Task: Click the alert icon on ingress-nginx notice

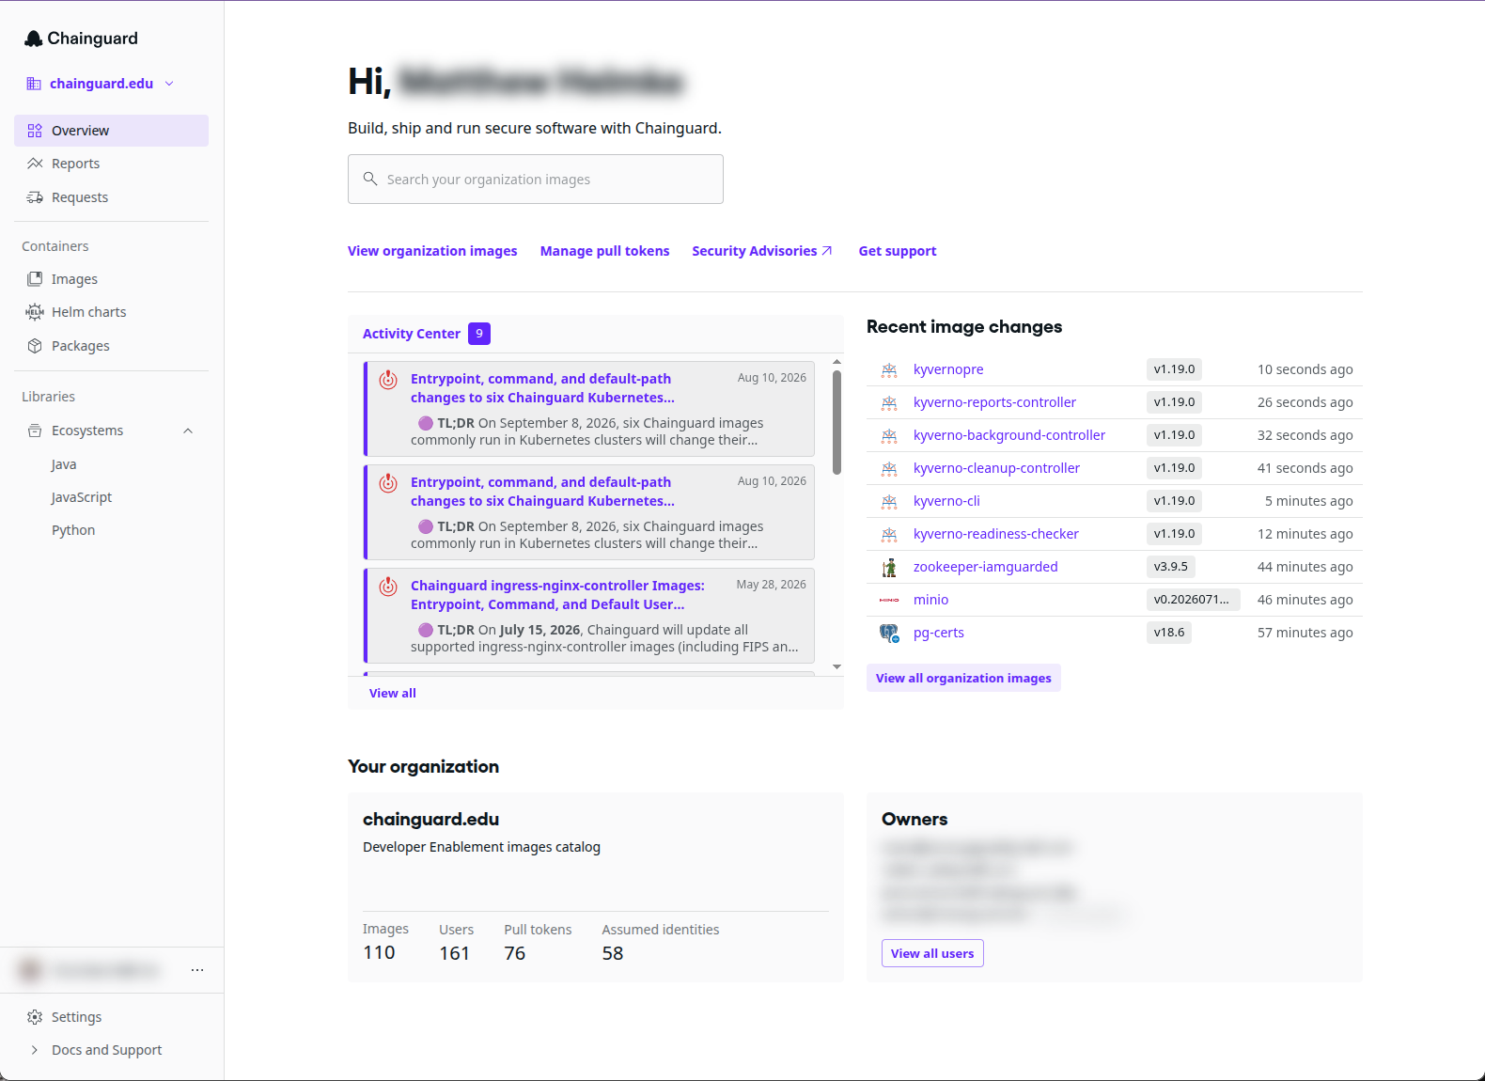Action: (388, 587)
